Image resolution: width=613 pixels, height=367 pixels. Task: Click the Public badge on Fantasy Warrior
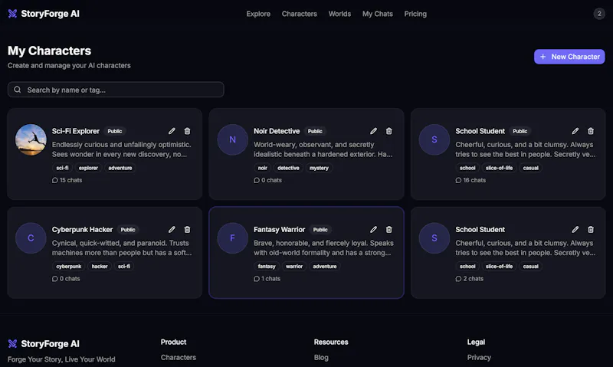click(x=320, y=229)
